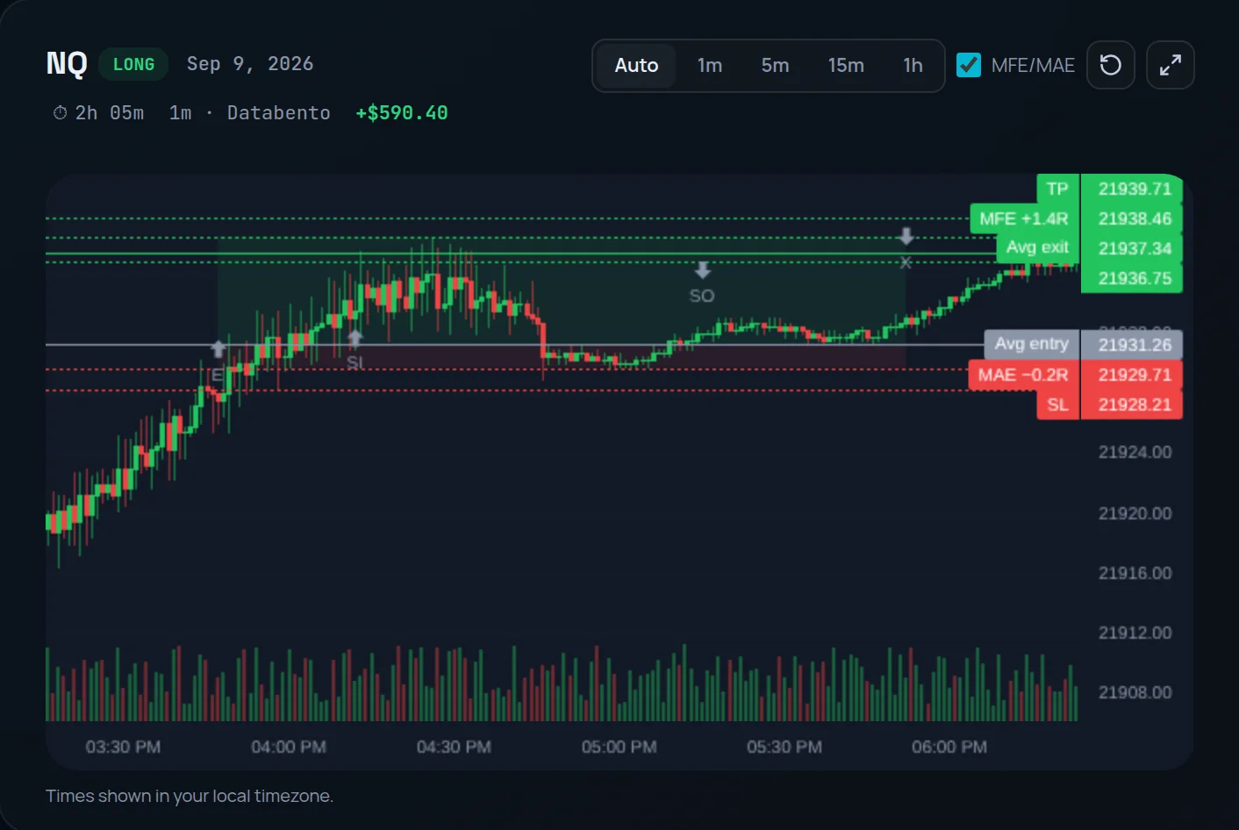Click the 21908.00 price axis label
Screen dimensions: 1239x830
point(1135,692)
